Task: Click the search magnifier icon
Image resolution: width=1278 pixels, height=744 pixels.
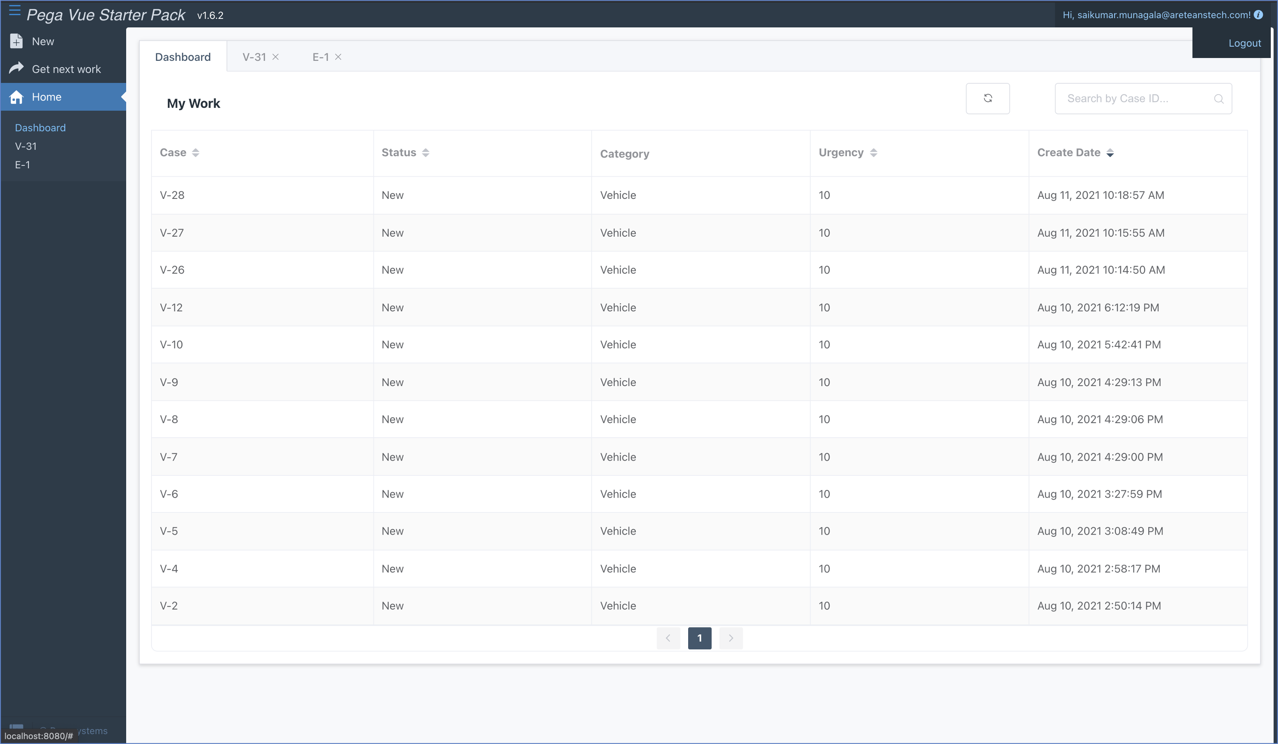Action: (x=1219, y=99)
